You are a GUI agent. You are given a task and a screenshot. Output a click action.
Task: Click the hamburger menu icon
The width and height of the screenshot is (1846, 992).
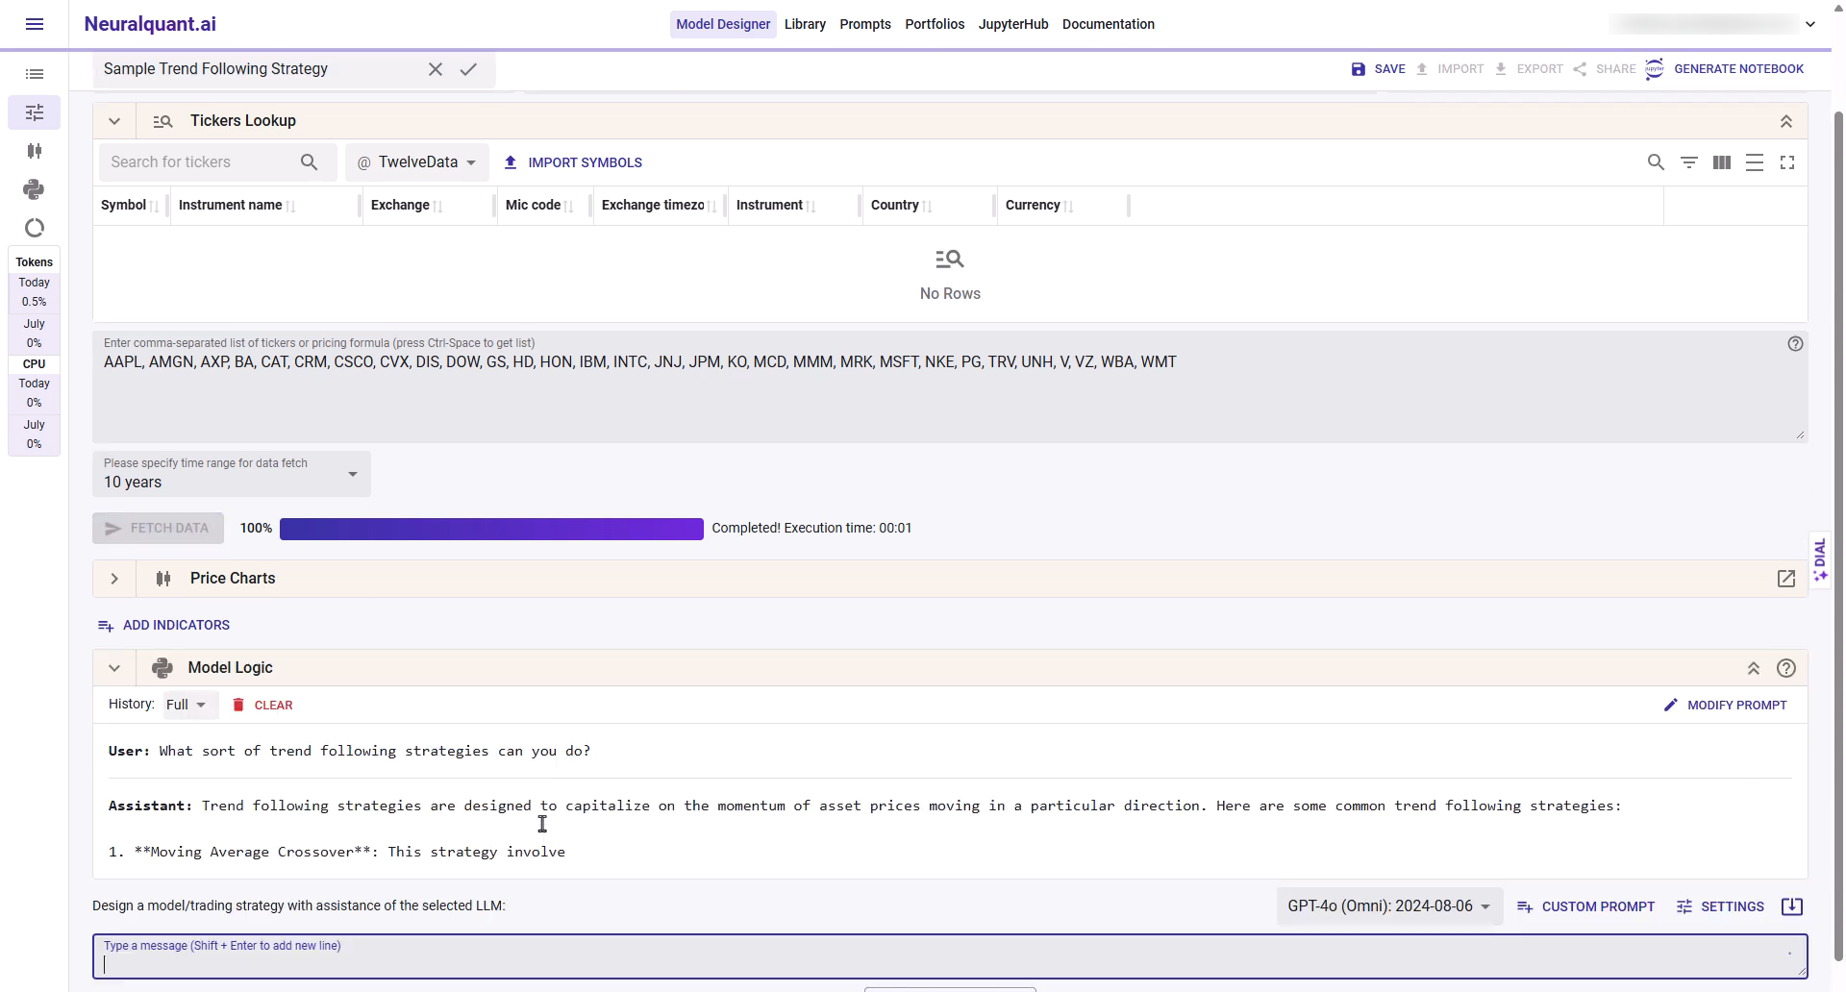[35, 24]
